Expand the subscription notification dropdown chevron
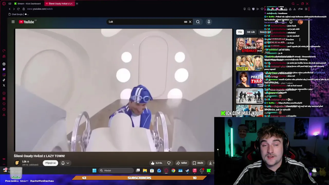 click(68, 163)
